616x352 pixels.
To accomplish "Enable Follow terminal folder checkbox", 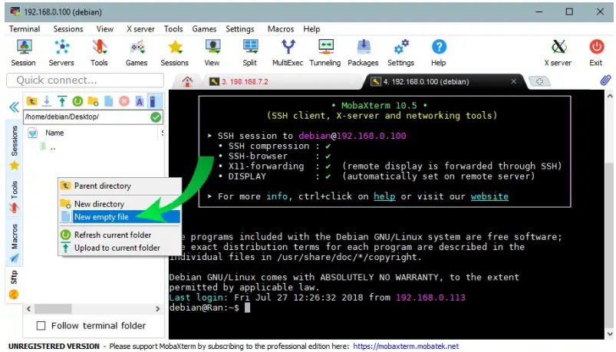I will tap(41, 326).
